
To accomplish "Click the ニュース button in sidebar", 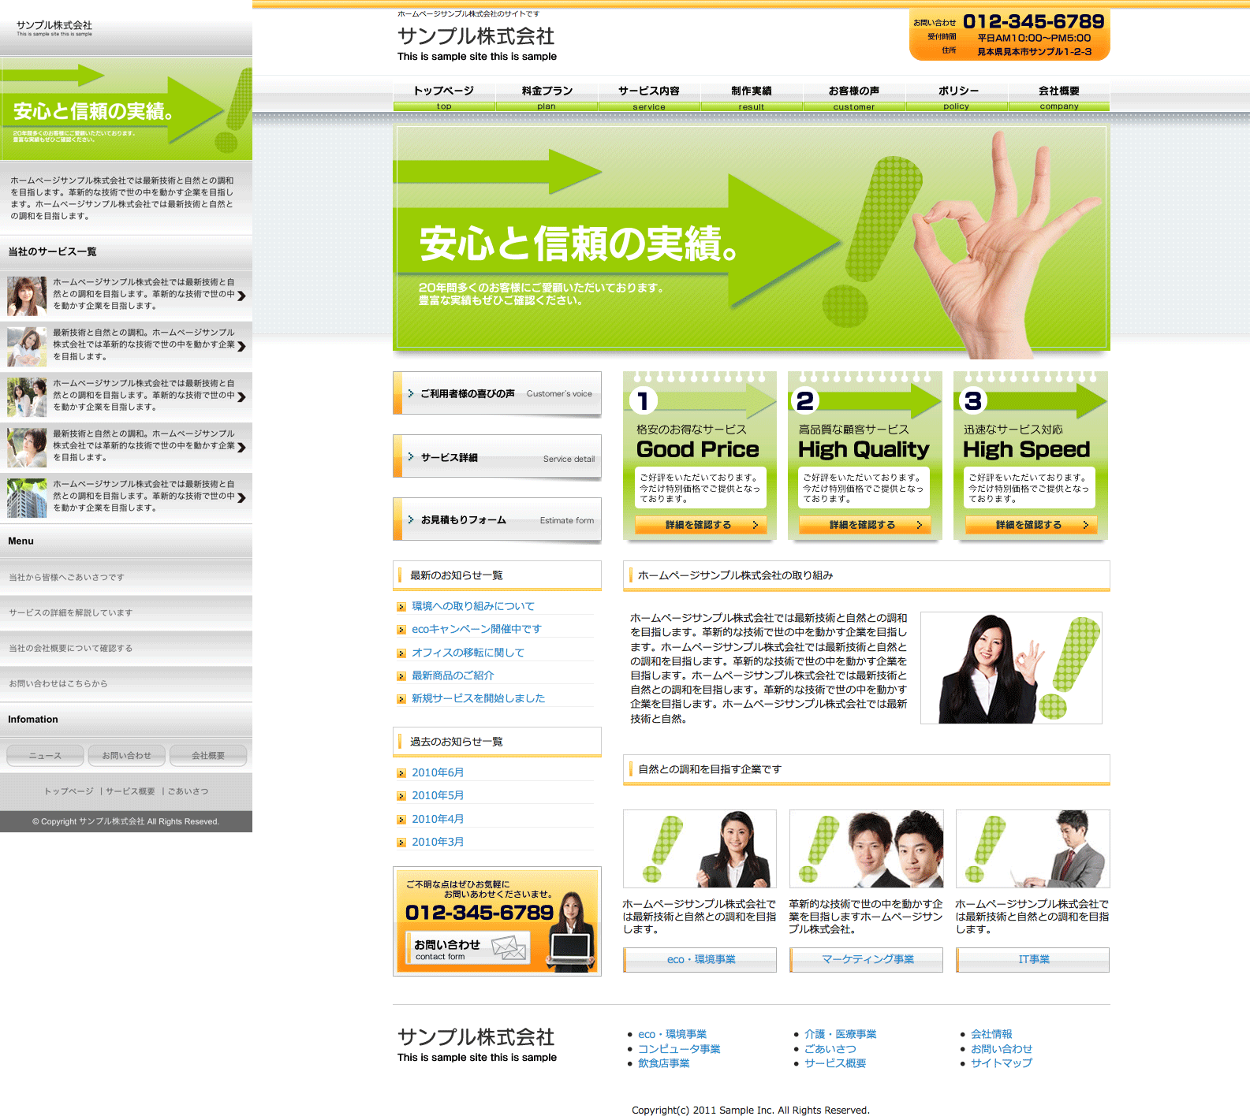I will pos(45,755).
